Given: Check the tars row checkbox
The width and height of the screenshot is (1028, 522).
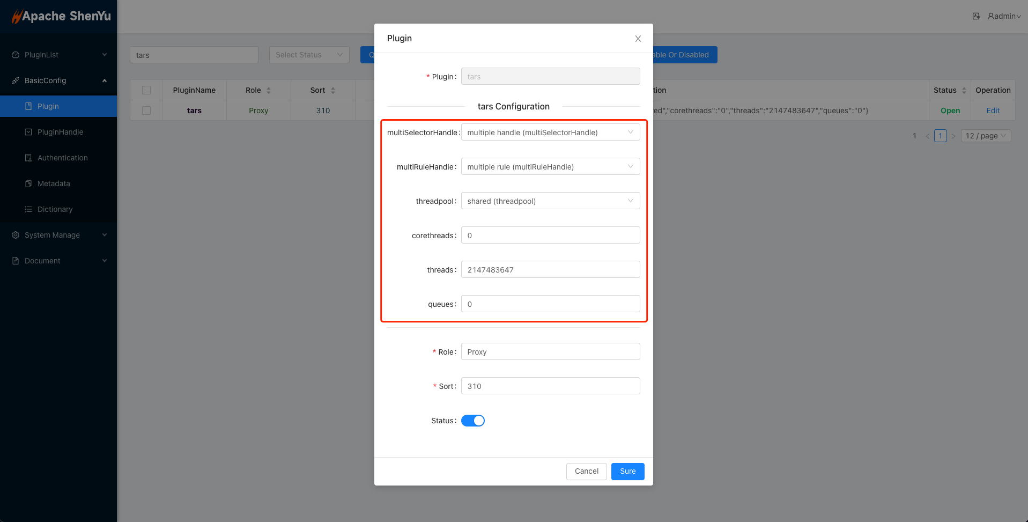Looking at the screenshot, I should pyautogui.click(x=146, y=111).
